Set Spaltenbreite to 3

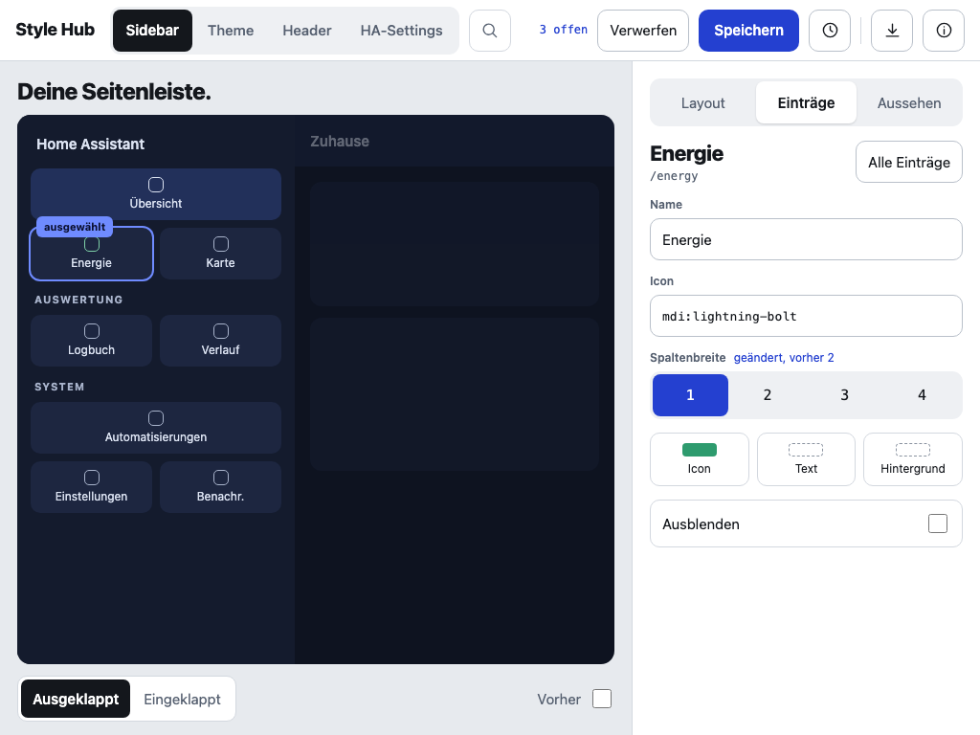pos(844,395)
